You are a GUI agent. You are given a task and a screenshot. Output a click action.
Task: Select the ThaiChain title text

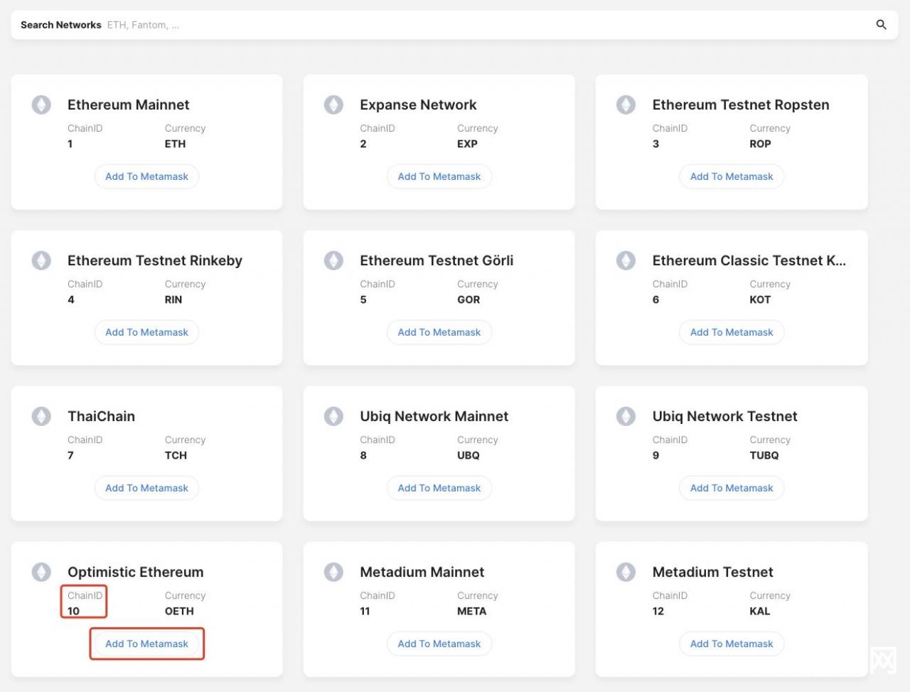point(101,416)
